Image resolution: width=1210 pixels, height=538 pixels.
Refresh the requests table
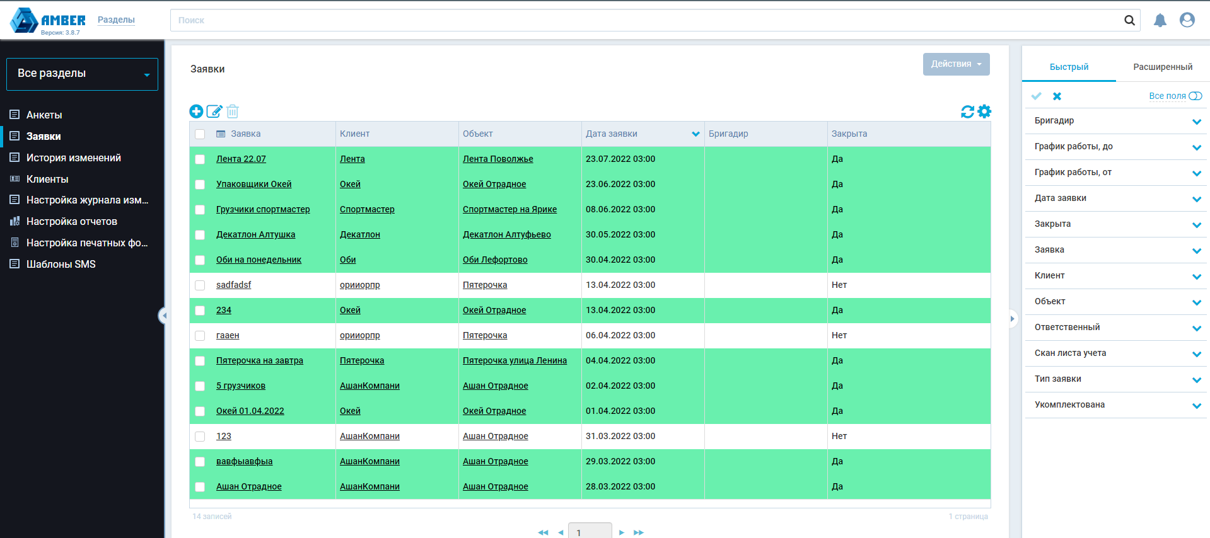tap(967, 112)
